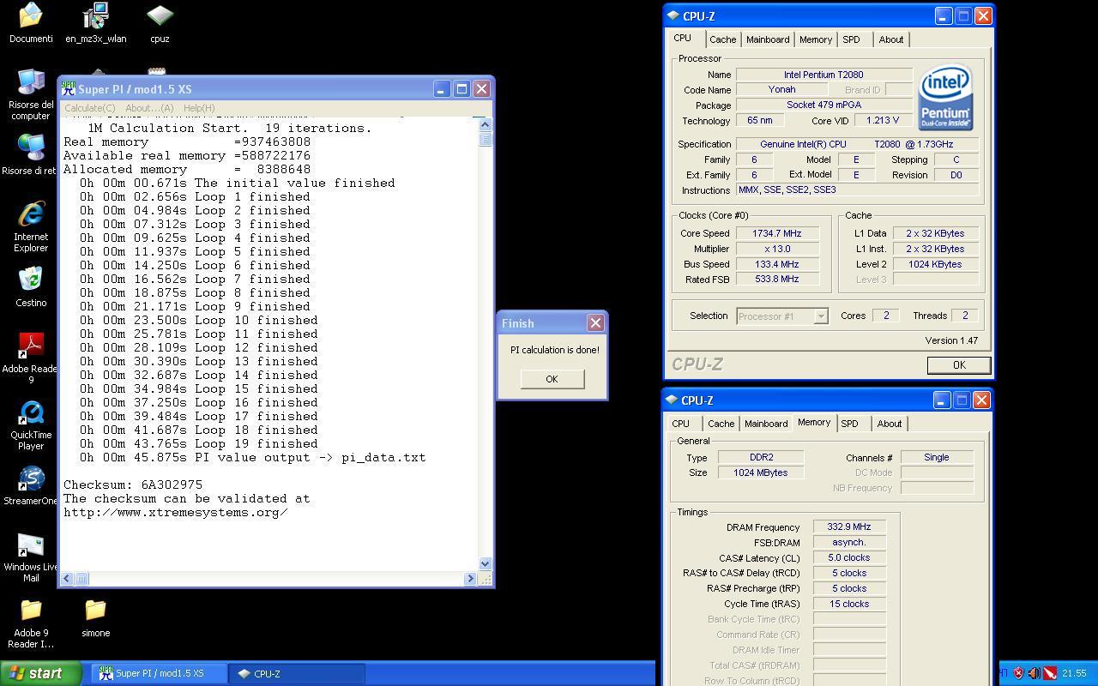Expand the Processor #1 selection dropdown
This screenshot has height=686, width=1098.
click(820, 316)
